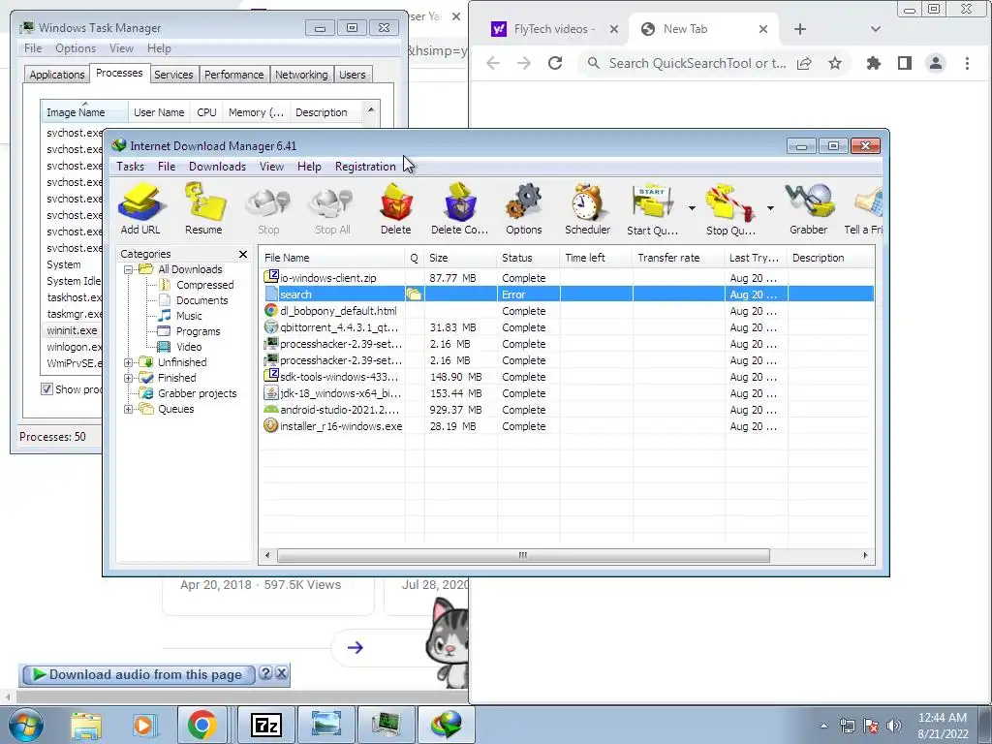The height and width of the screenshot is (744, 992).
Task: Select wininit.exe process in Task Manager
Action: click(x=72, y=330)
